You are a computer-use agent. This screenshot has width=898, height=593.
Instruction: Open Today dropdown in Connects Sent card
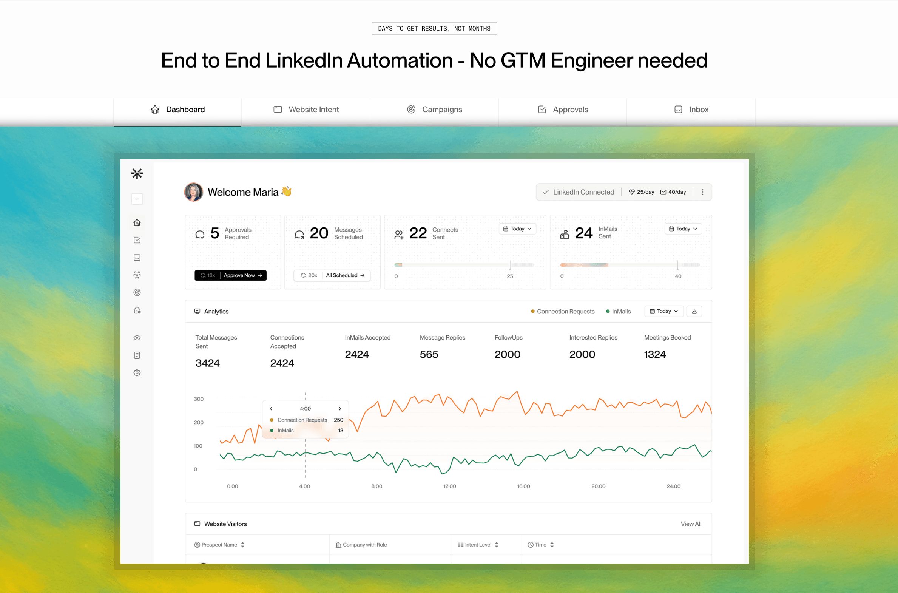[517, 229]
